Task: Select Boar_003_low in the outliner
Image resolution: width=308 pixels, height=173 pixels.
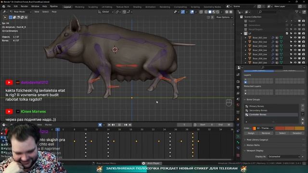Action: (x=259, y=46)
